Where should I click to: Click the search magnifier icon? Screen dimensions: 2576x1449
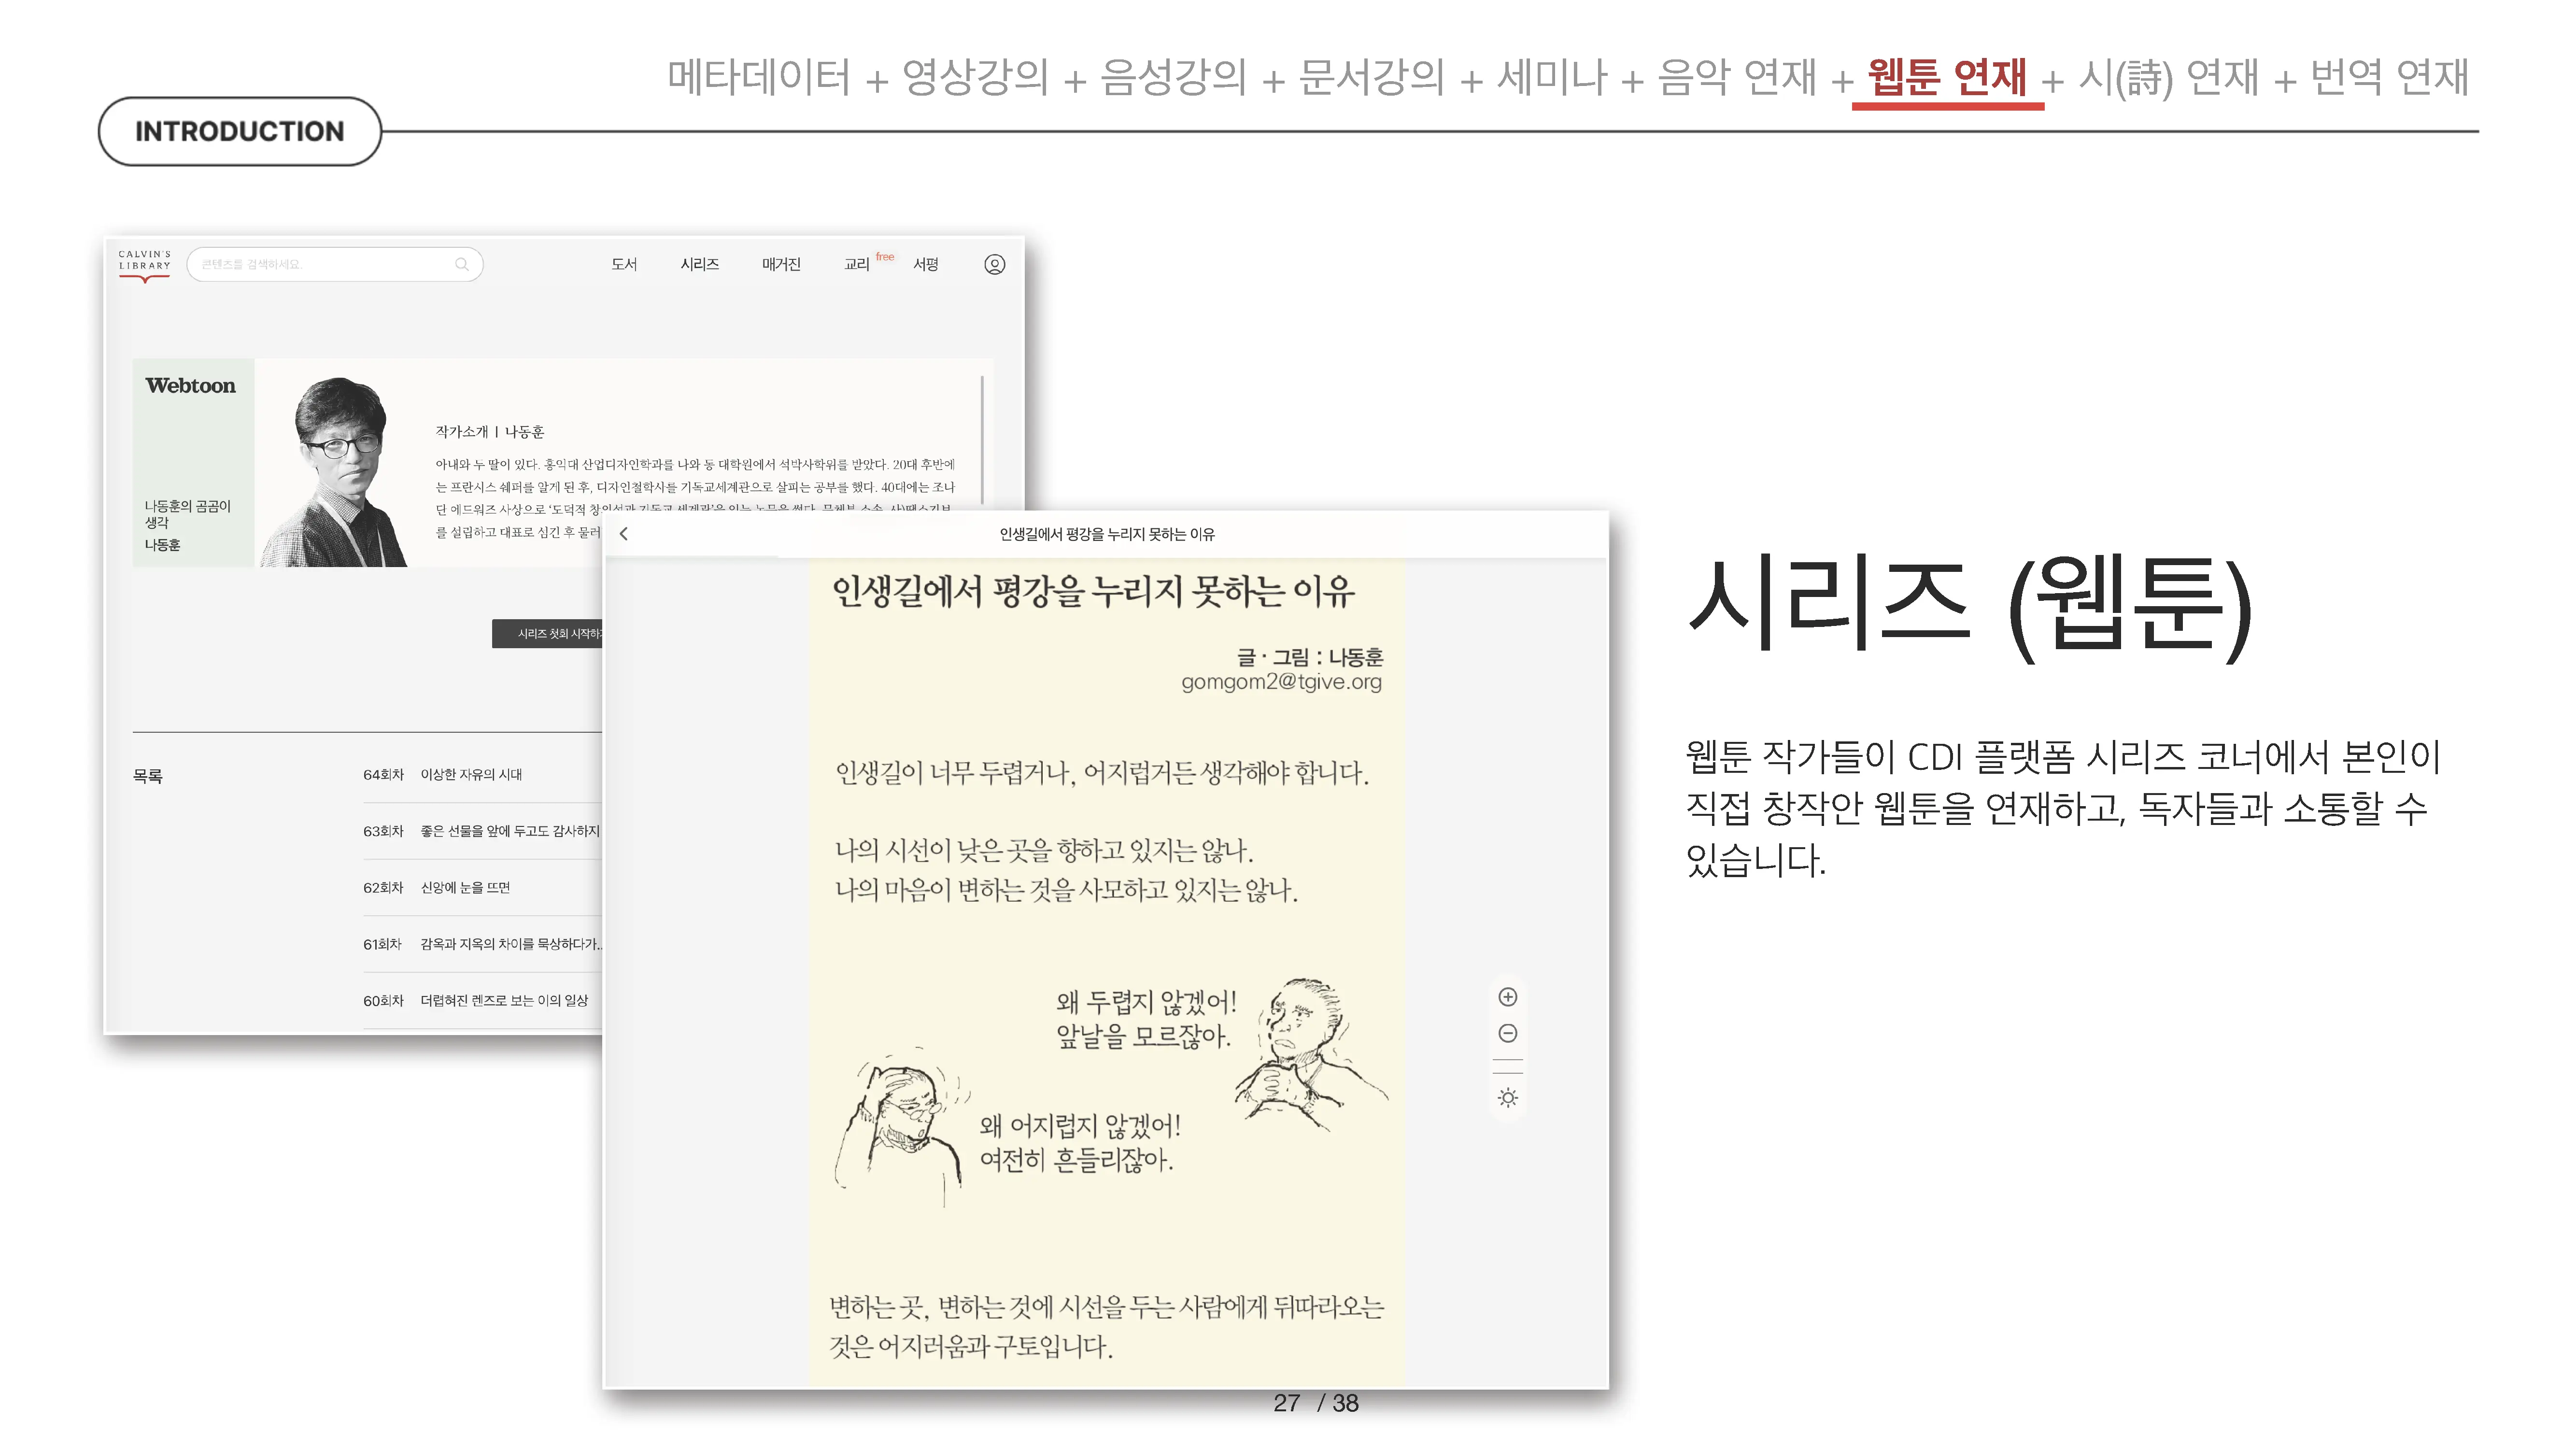pyautogui.click(x=461, y=265)
